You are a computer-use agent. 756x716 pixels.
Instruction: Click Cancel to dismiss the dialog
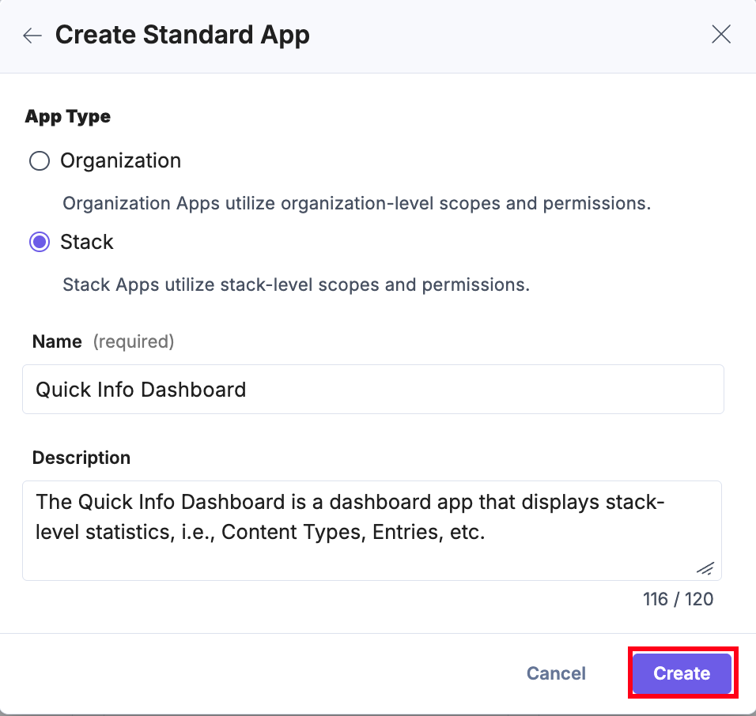(556, 673)
